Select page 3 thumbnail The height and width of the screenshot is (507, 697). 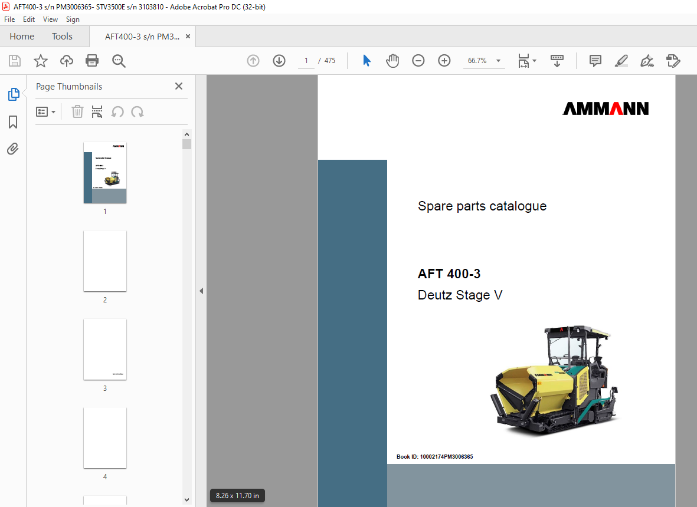(105, 350)
